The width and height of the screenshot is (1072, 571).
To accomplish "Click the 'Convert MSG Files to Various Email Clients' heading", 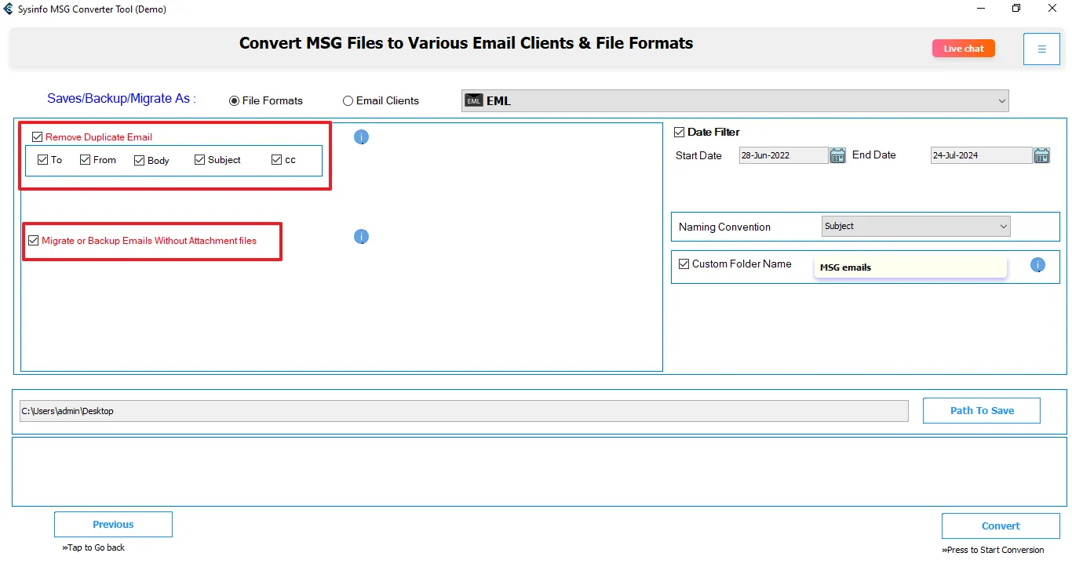I will (x=466, y=43).
